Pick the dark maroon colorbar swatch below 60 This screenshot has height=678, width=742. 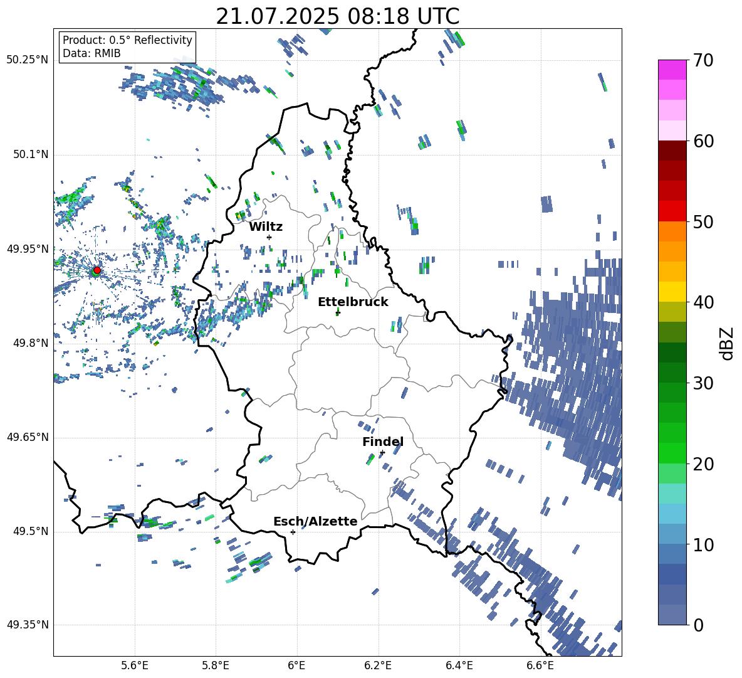coord(672,151)
